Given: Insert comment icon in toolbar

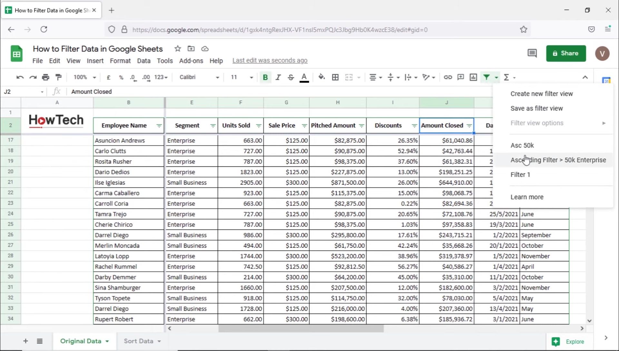Looking at the screenshot, I should tap(461, 77).
